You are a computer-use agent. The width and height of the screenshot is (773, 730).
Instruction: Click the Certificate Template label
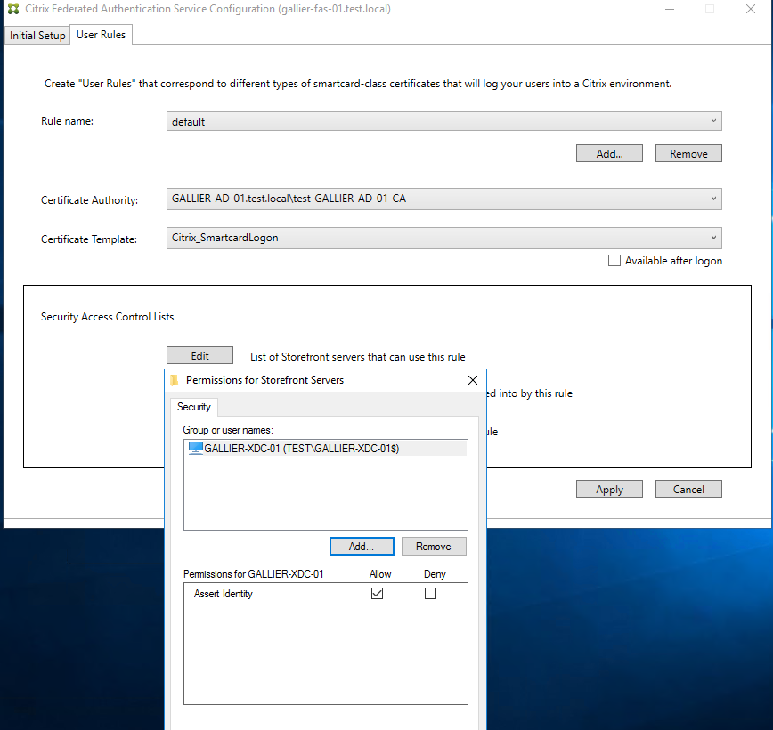pyautogui.click(x=89, y=239)
